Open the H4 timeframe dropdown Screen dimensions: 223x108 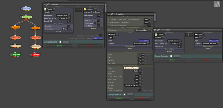coord(97,23)
